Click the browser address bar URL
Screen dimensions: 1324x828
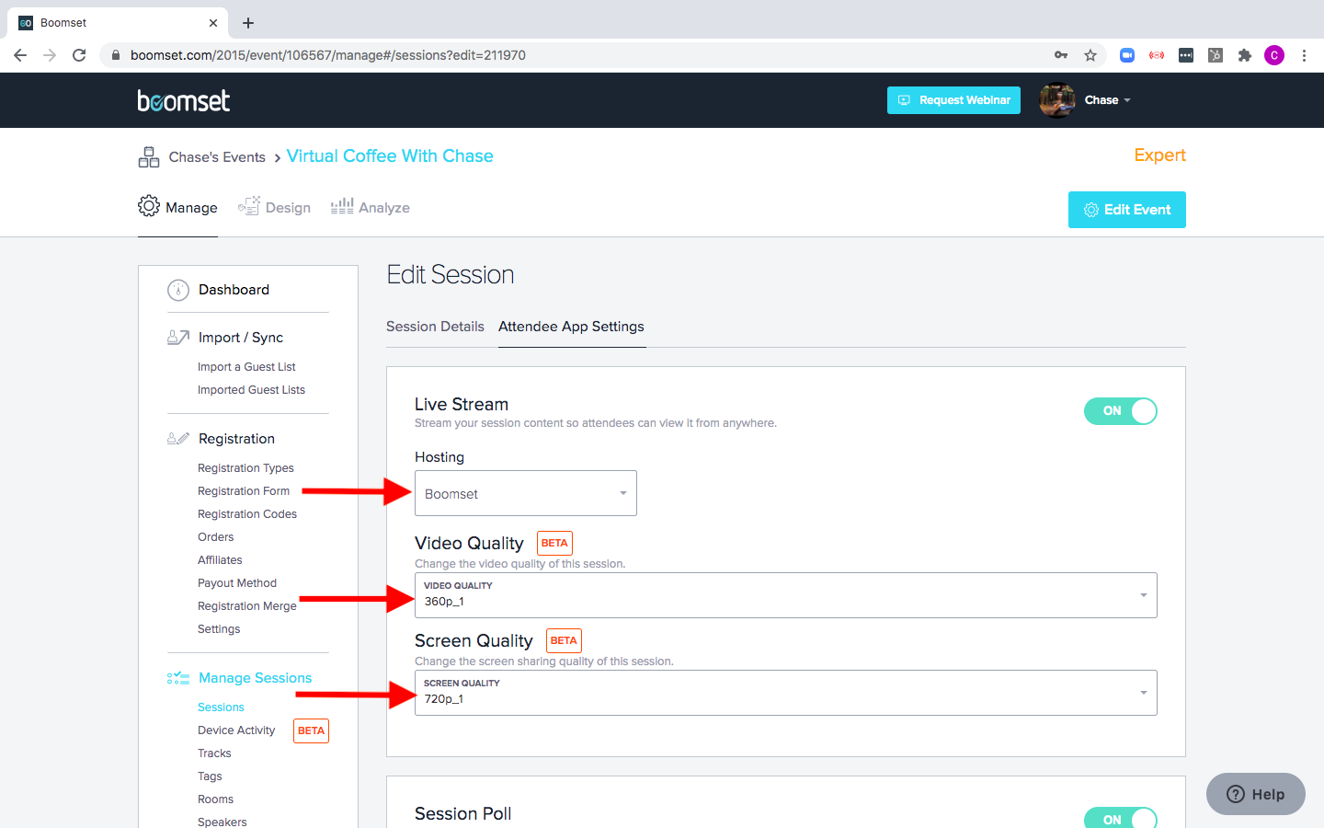tap(328, 55)
